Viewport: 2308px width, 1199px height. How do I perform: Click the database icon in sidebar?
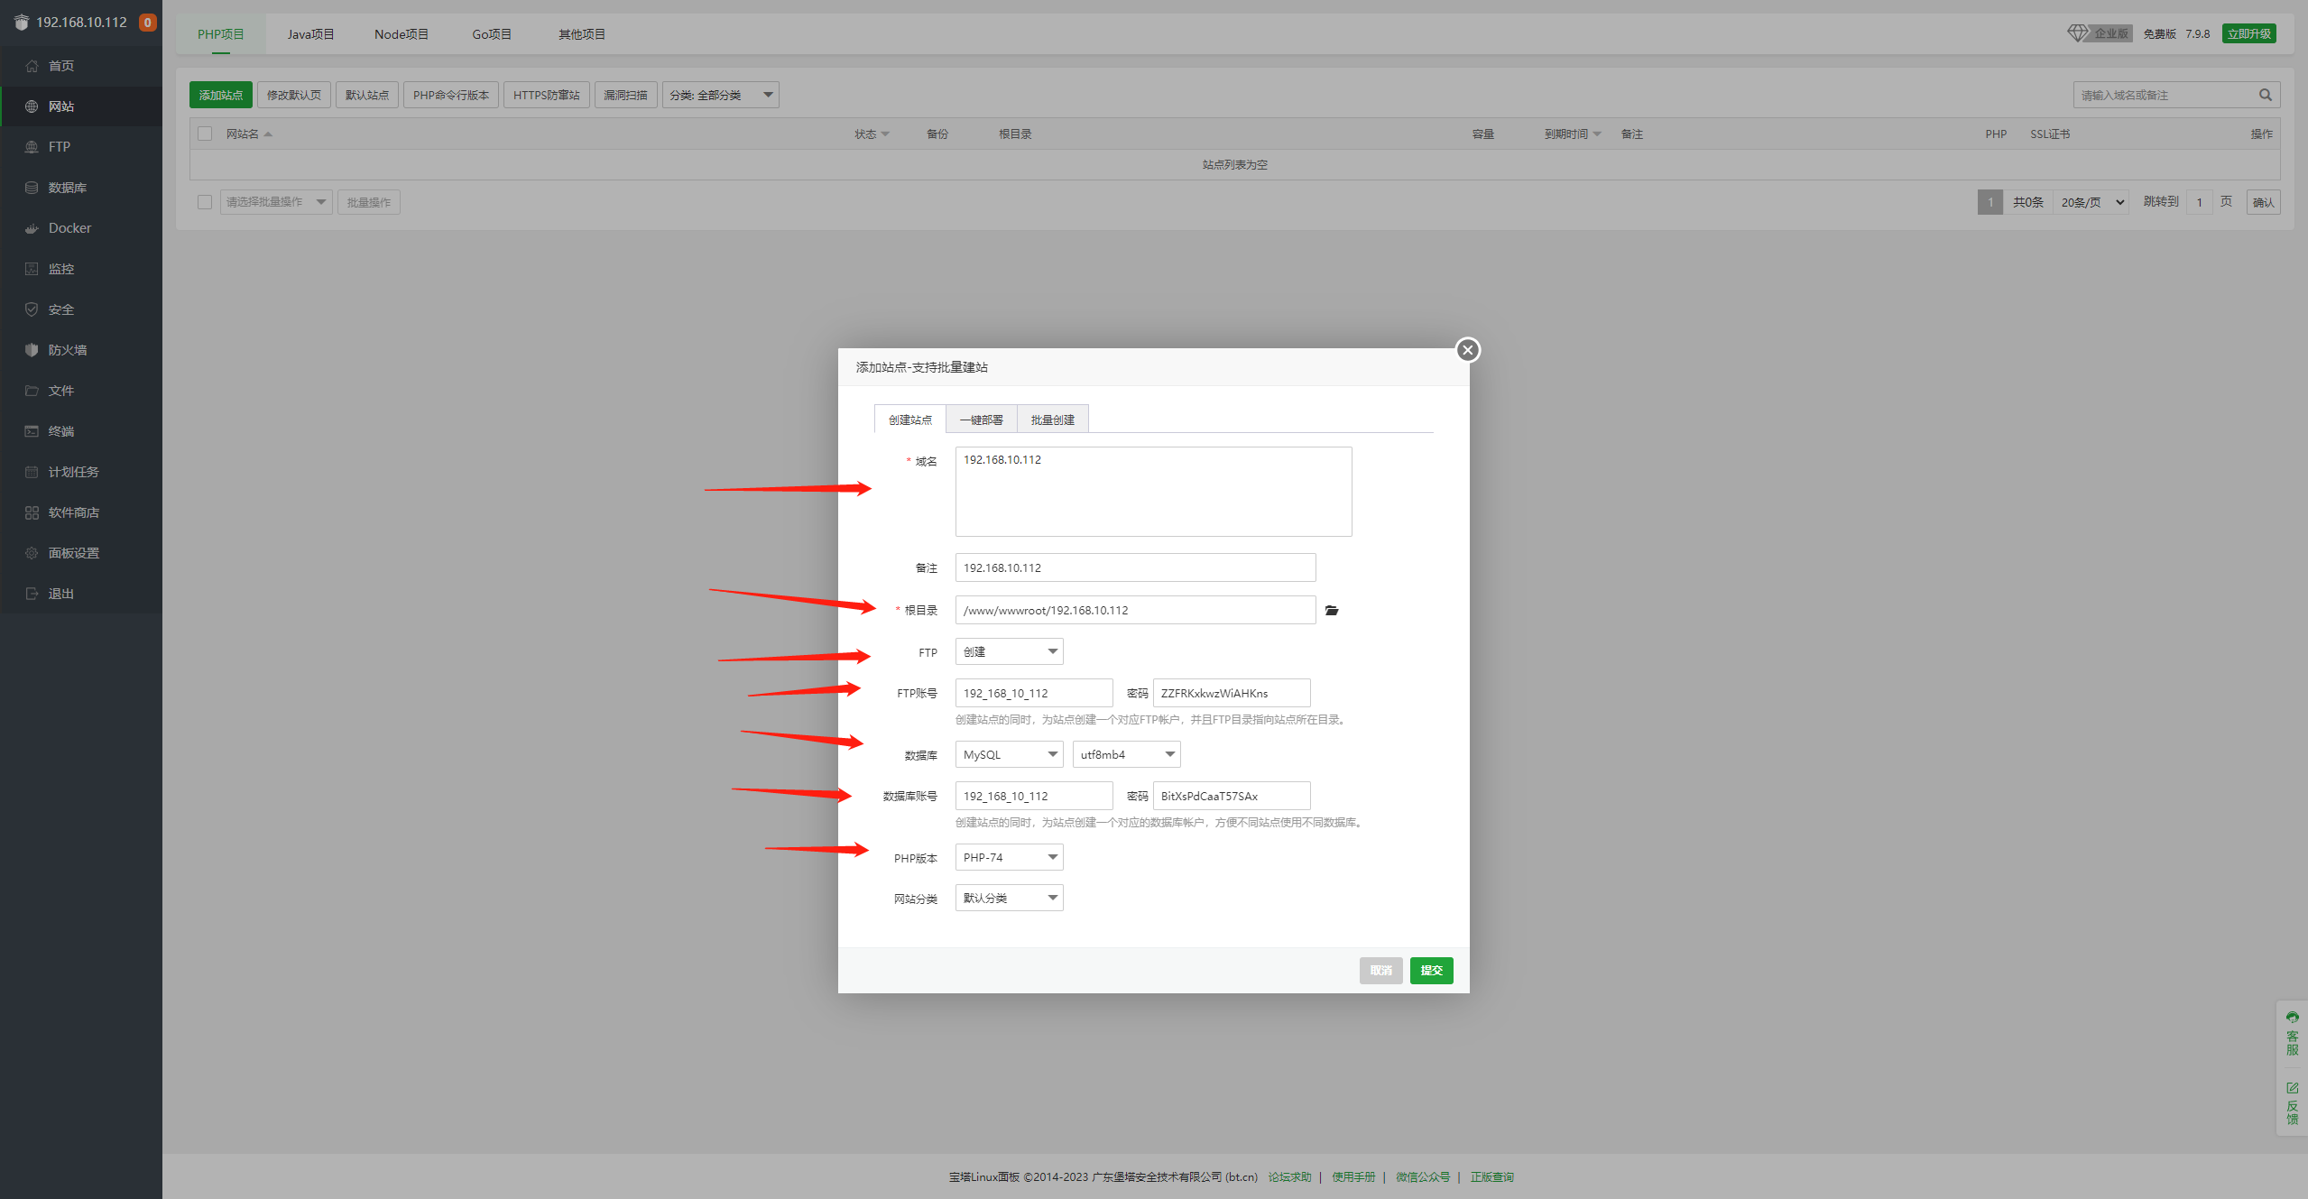[x=32, y=188]
